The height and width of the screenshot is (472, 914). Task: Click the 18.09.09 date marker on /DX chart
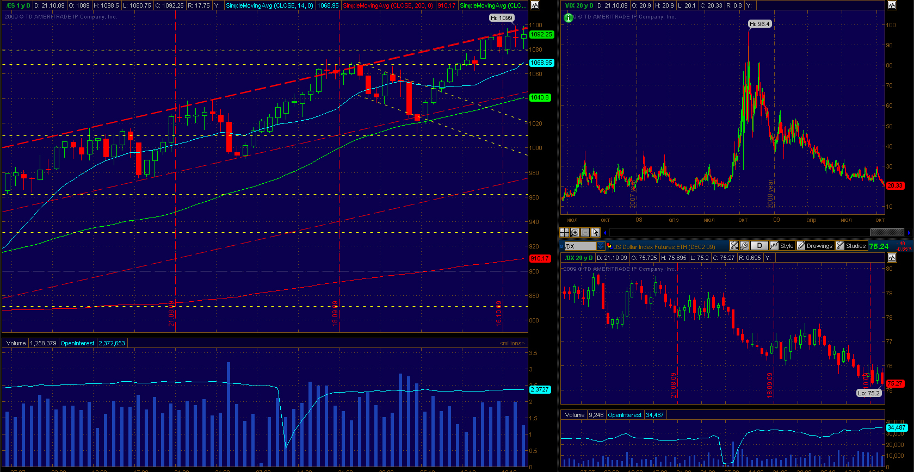coord(770,385)
